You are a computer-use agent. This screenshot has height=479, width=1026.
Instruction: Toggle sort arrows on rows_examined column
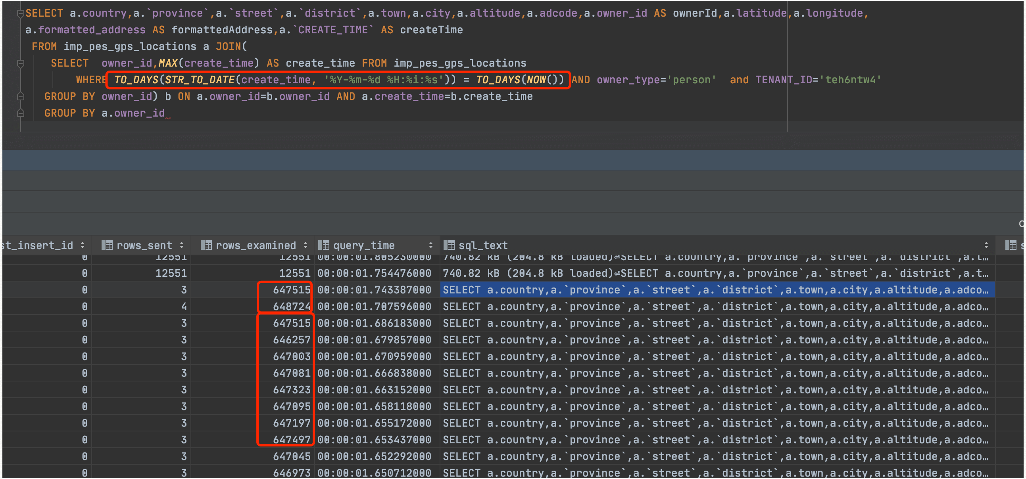click(305, 245)
